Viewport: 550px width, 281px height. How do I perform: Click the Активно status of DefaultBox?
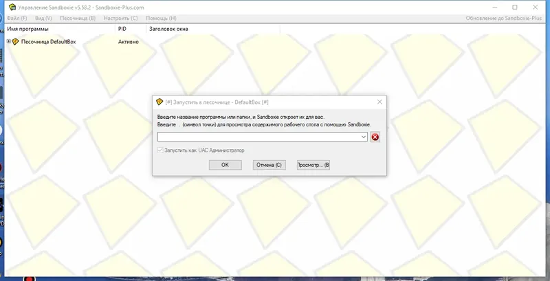[129, 42]
